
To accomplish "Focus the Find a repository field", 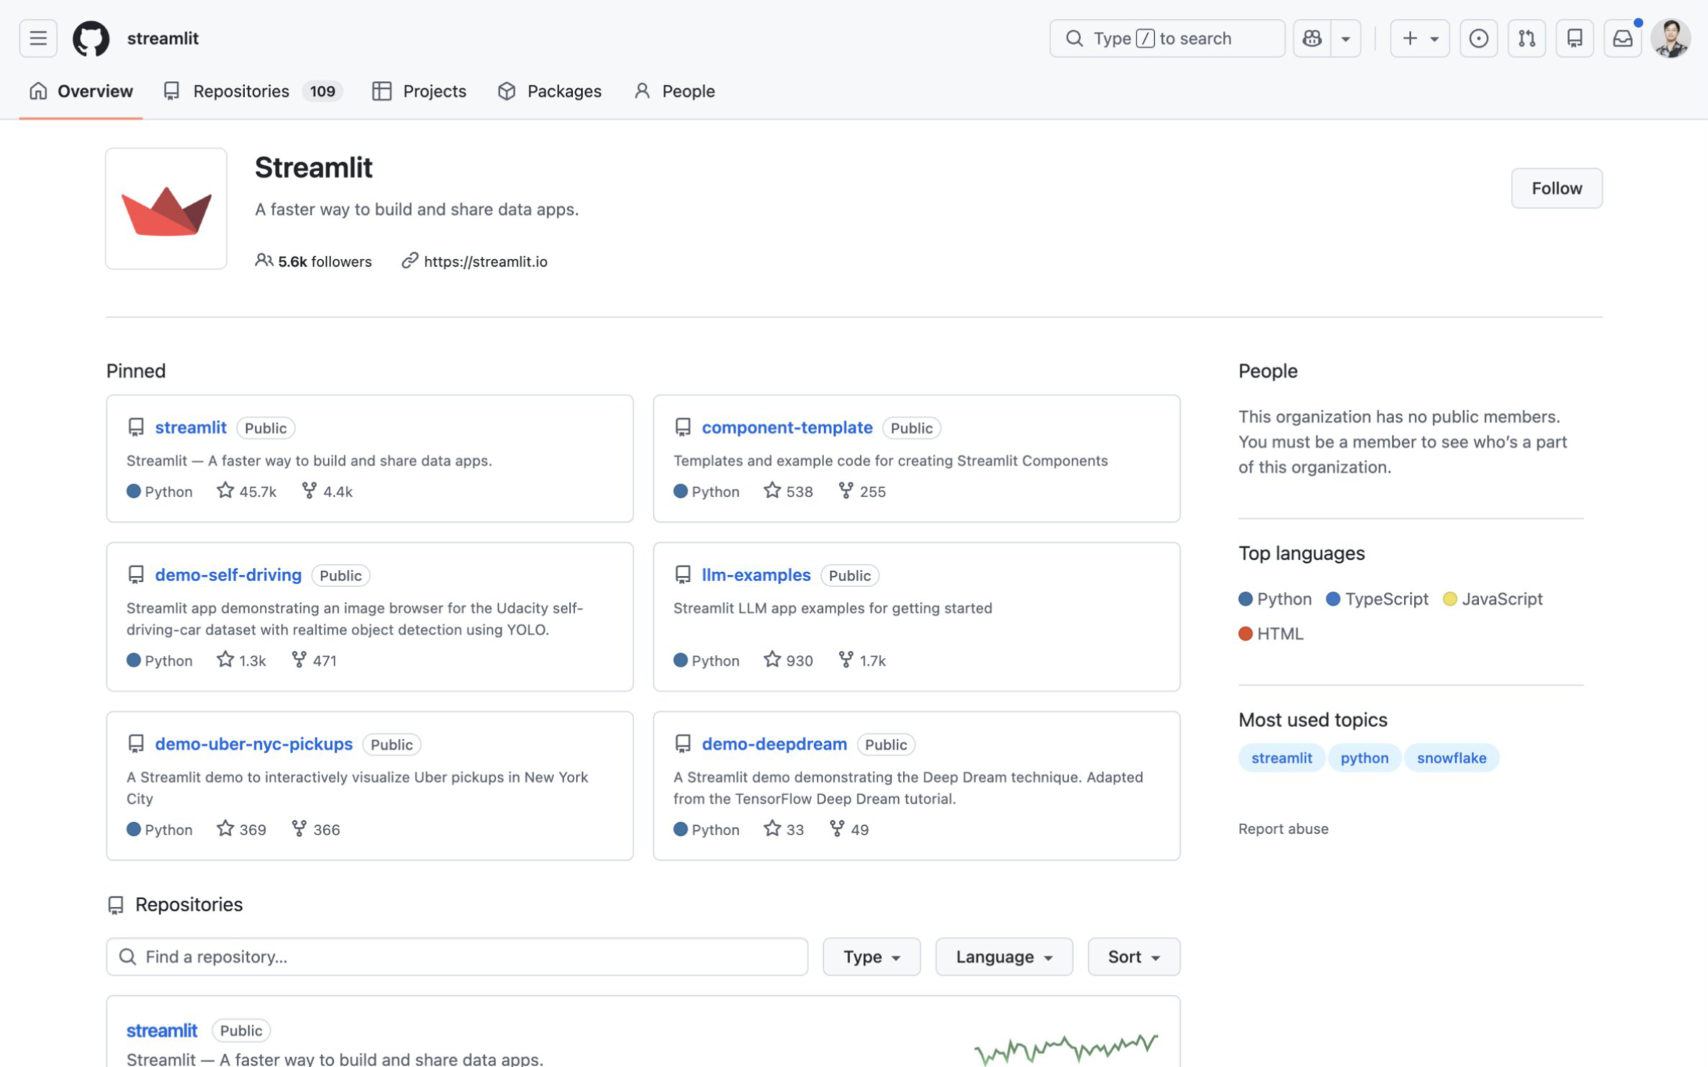I will tap(457, 956).
